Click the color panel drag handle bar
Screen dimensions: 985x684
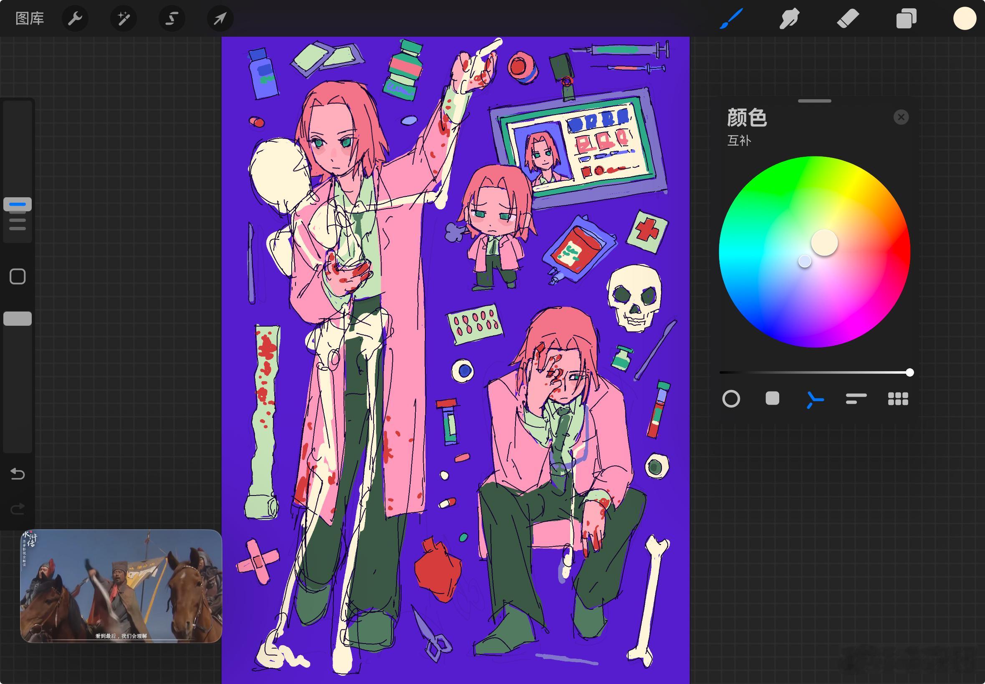click(x=815, y=101)
